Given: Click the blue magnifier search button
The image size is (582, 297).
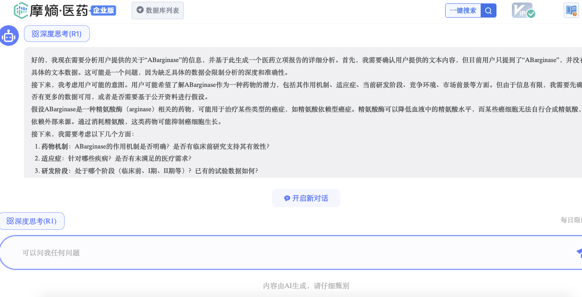Looking at the screenshot, I should coord(488,10).
